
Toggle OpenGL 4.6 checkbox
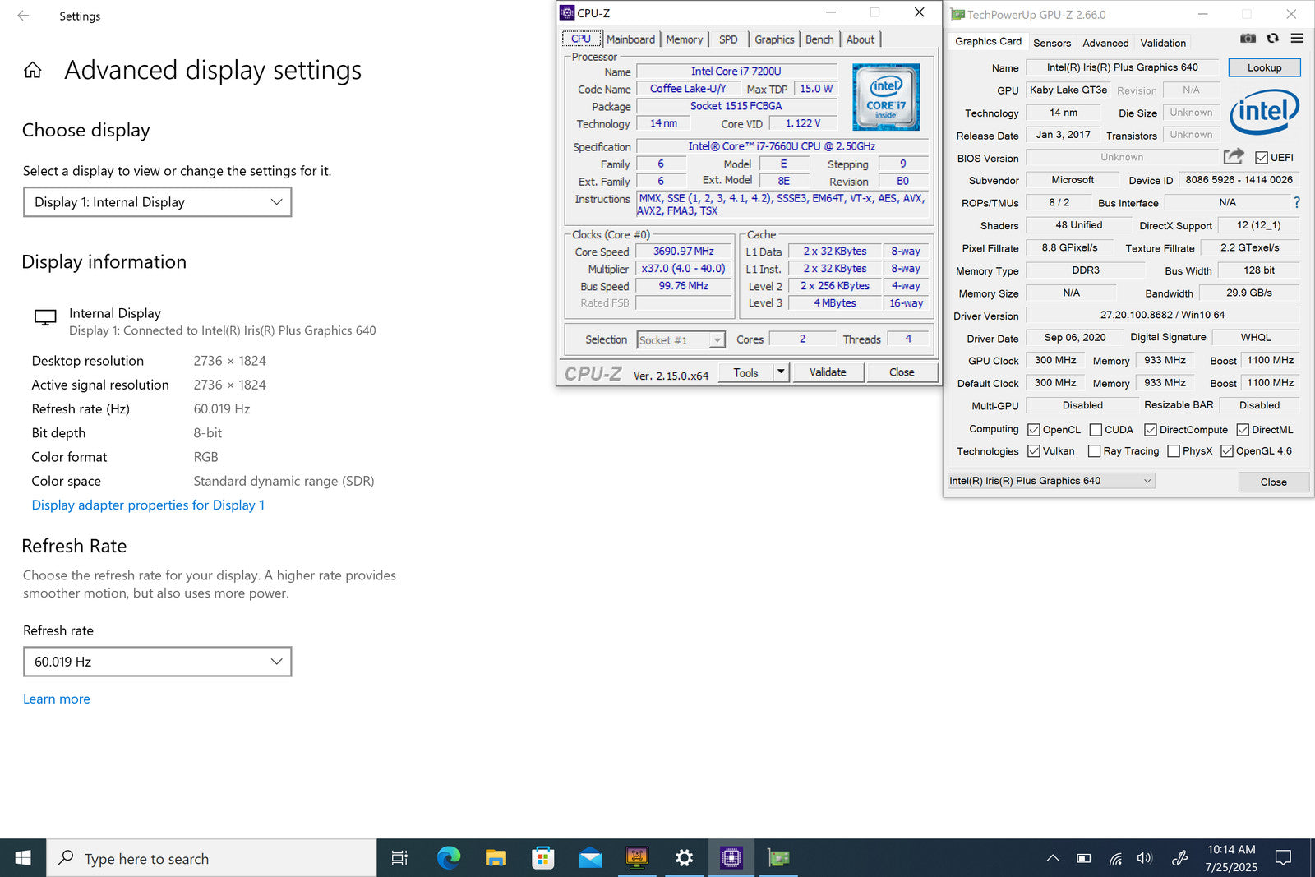click(1227, 451)
